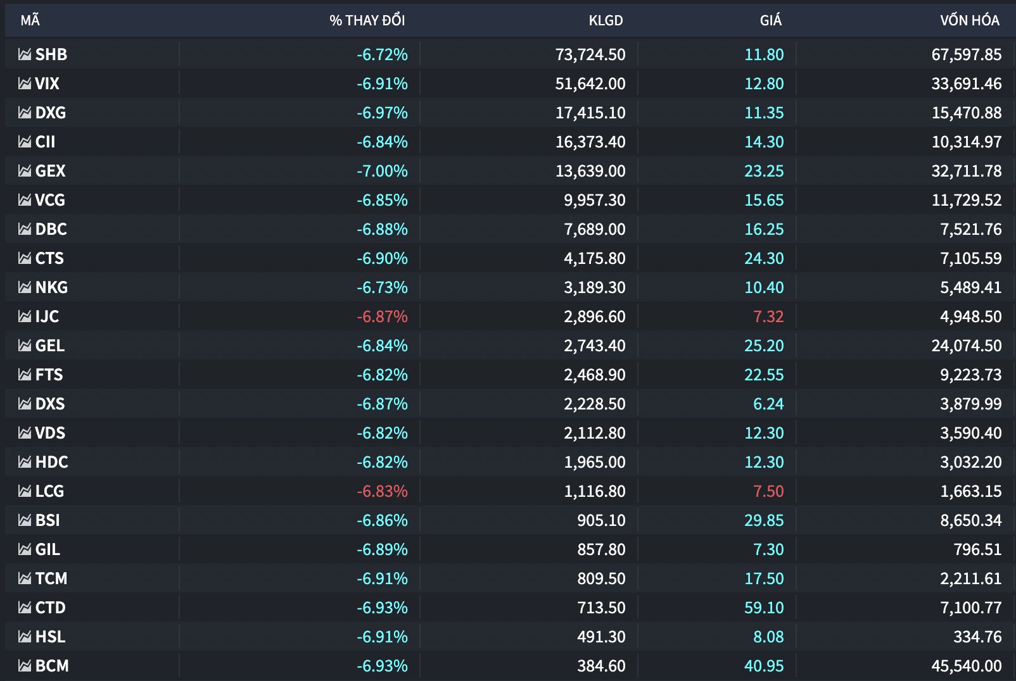
Task: Click the GIÁ column header
Action: 770,20
